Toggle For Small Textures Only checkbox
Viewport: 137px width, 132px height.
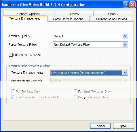point(75,91)
